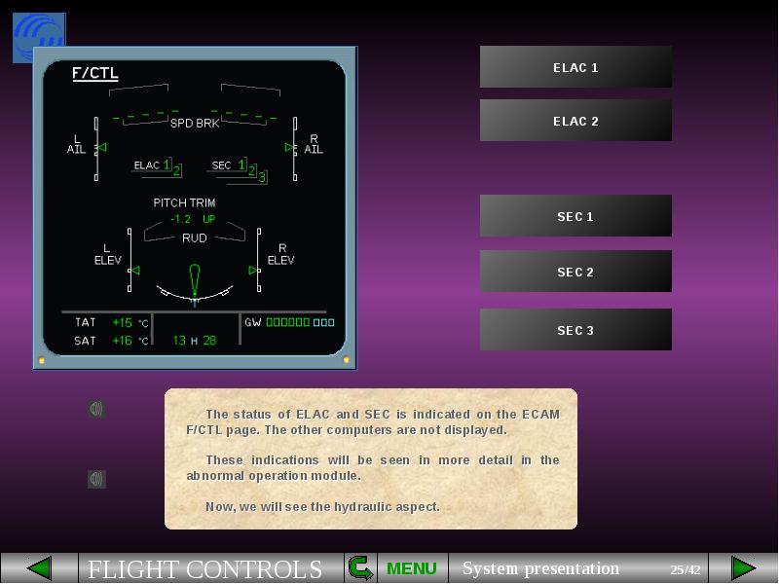779x584 pixels.
Task: Click the left aileron green position marker
Action: click(102, 148)
